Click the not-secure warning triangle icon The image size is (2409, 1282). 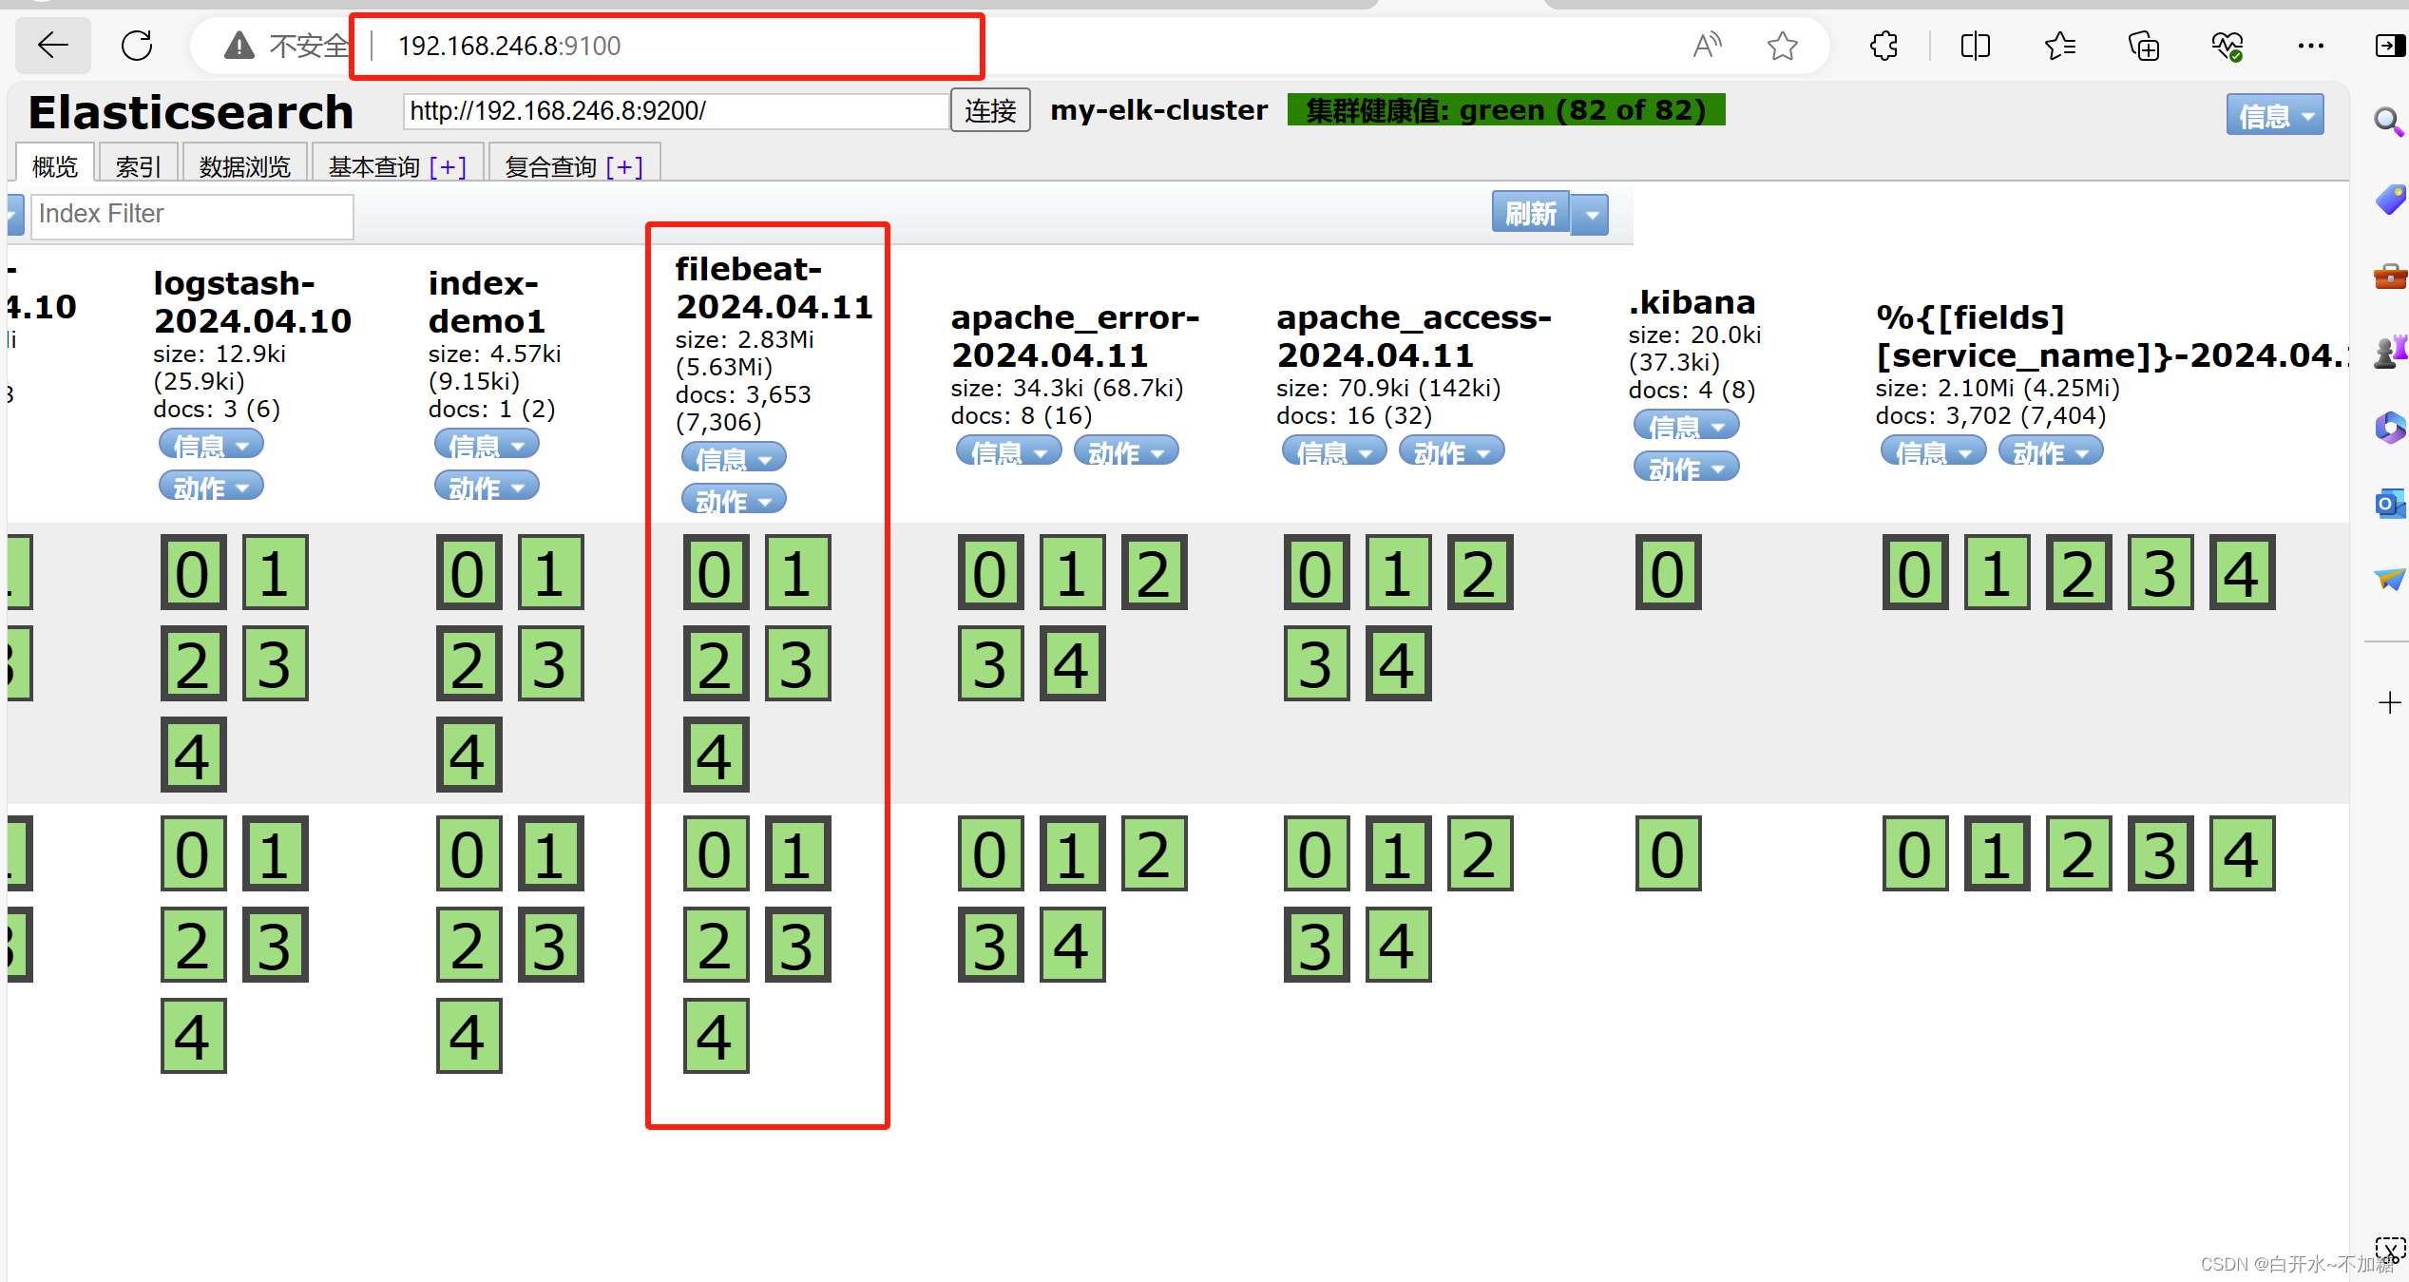click(239, 45)
